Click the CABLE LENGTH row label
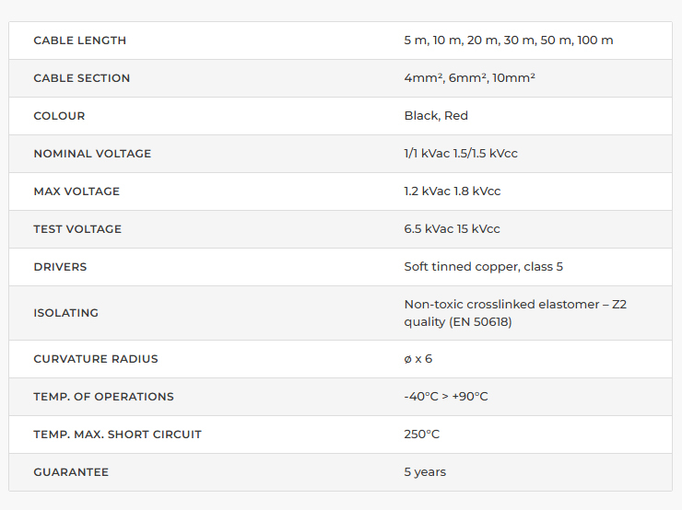 pos(80,41)
